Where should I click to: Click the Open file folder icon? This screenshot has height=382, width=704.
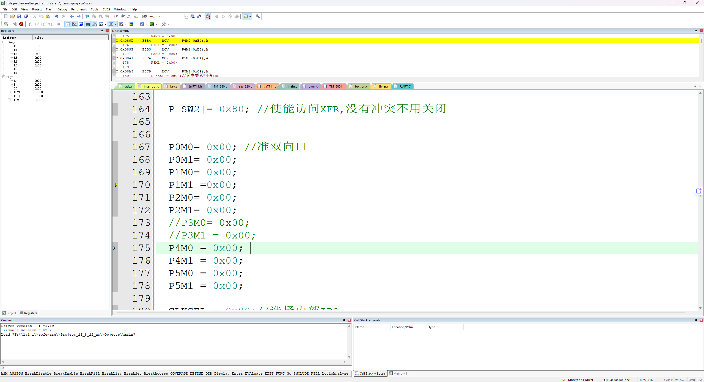pyautogui.click(x=13, y=16)
